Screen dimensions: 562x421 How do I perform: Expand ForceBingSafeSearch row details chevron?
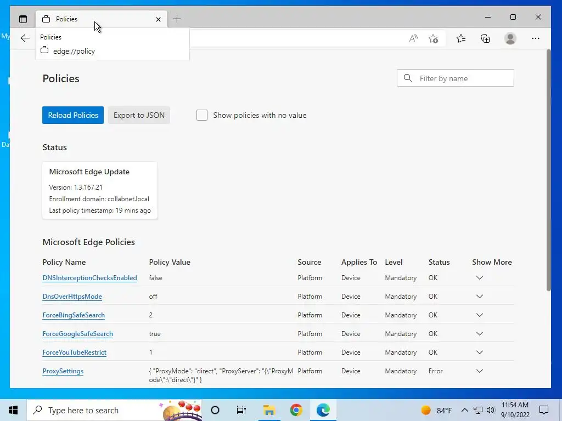pyautogui.click(x=480, y=315)
